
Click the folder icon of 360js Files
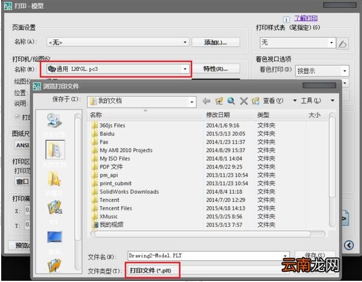click(95, 125)
